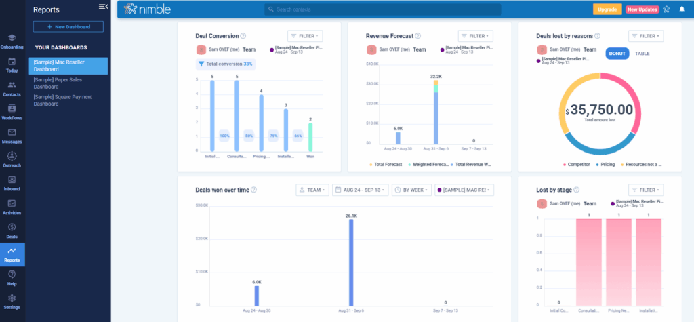
Task: Open the Aug 24 - Sep 13 date dropdown
Action: click(x=361, y=190)
